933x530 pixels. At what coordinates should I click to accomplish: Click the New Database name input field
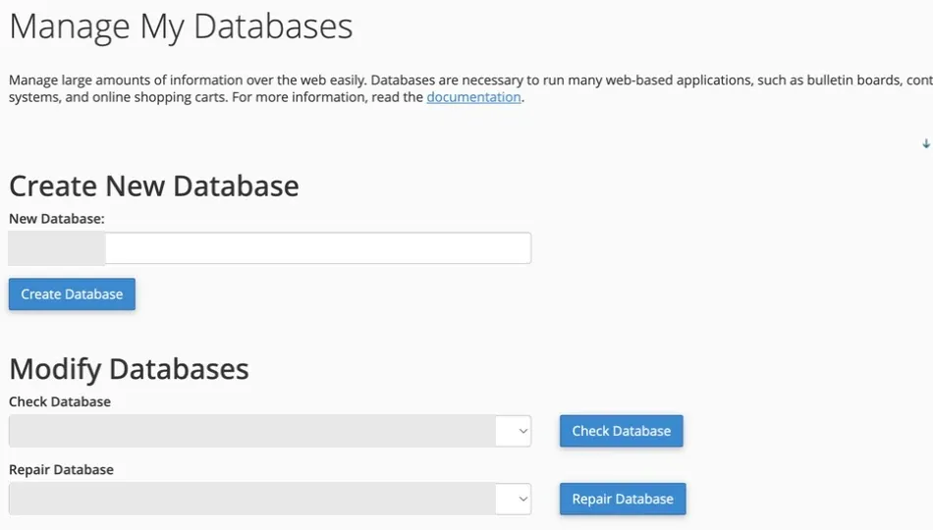(318, 248)
